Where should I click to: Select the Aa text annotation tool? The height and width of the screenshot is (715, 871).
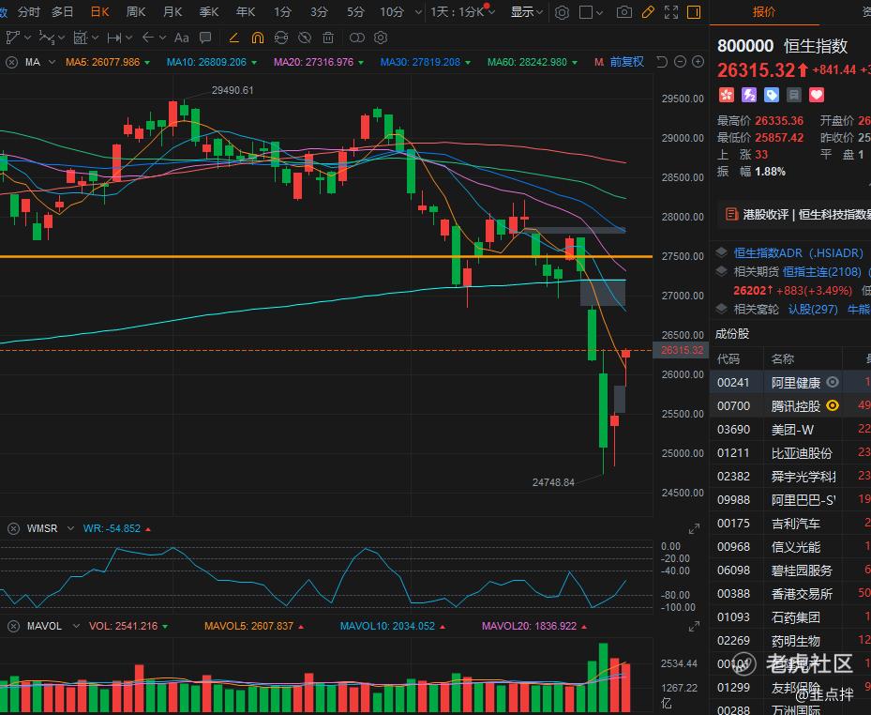[x=181, y=38]
